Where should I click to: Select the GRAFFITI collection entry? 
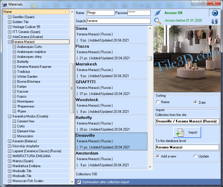coord(111,88)
